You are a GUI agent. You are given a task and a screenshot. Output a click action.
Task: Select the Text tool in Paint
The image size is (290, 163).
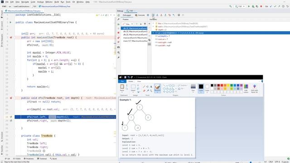coord(151,86)
